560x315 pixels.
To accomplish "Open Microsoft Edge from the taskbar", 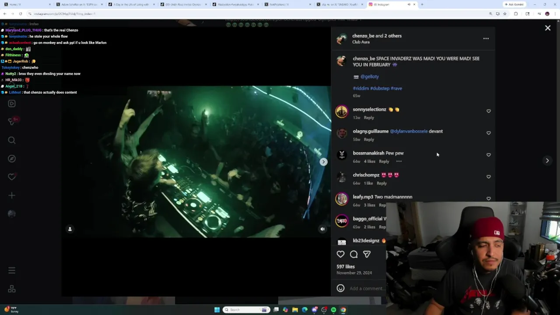I will click(x=304, y=310).
